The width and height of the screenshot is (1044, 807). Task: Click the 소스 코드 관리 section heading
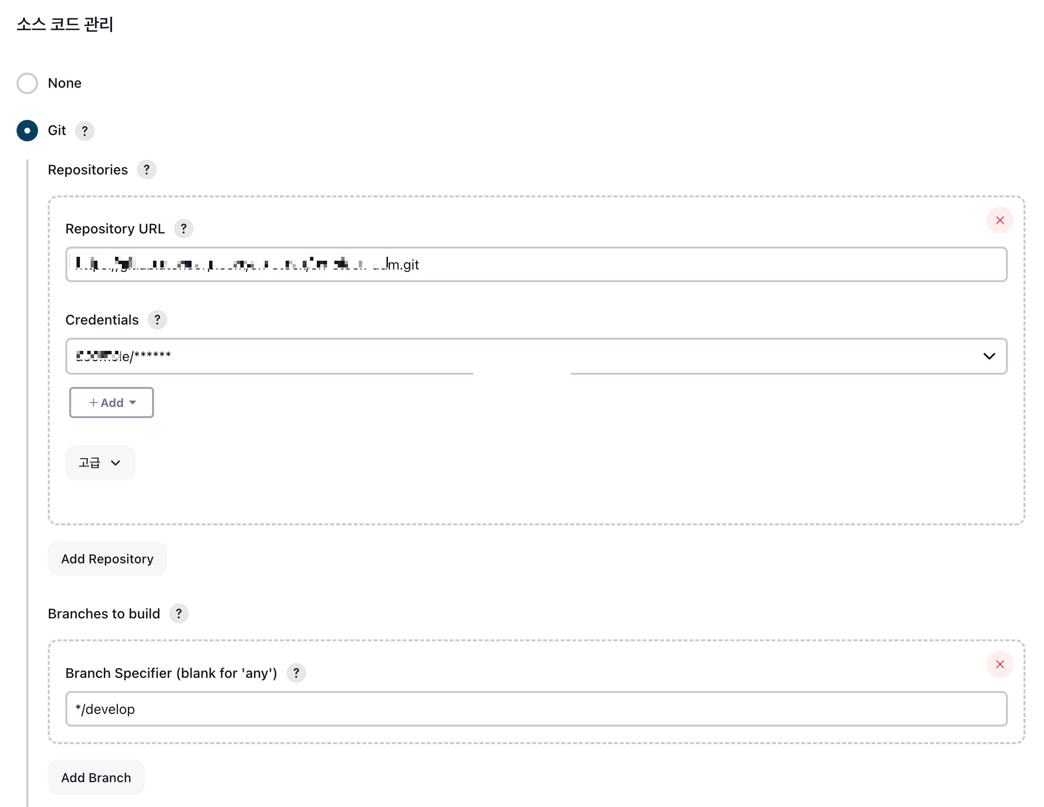65,24
